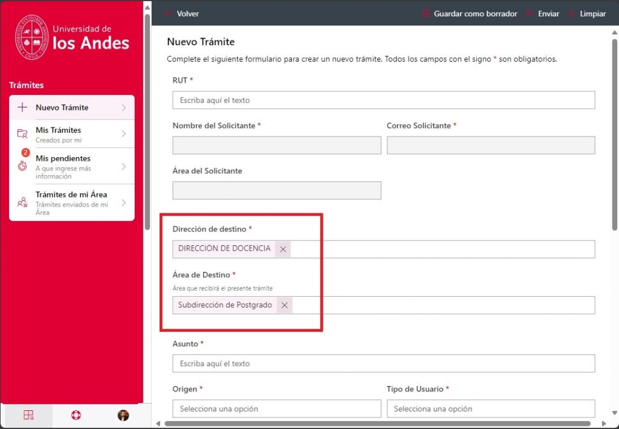The width and height of the screenshot is (619, 429).
Task: Click the Enviar button
Action: pyautogui.click(x=542, y=13)
